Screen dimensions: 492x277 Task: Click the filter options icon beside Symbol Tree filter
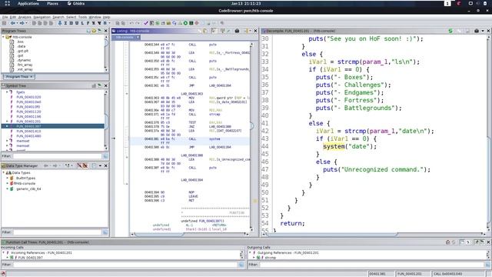(105, 156)
